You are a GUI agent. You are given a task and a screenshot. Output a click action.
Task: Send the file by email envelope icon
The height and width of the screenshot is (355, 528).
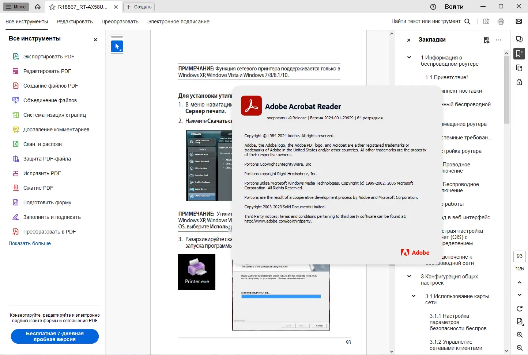(519, 22)
